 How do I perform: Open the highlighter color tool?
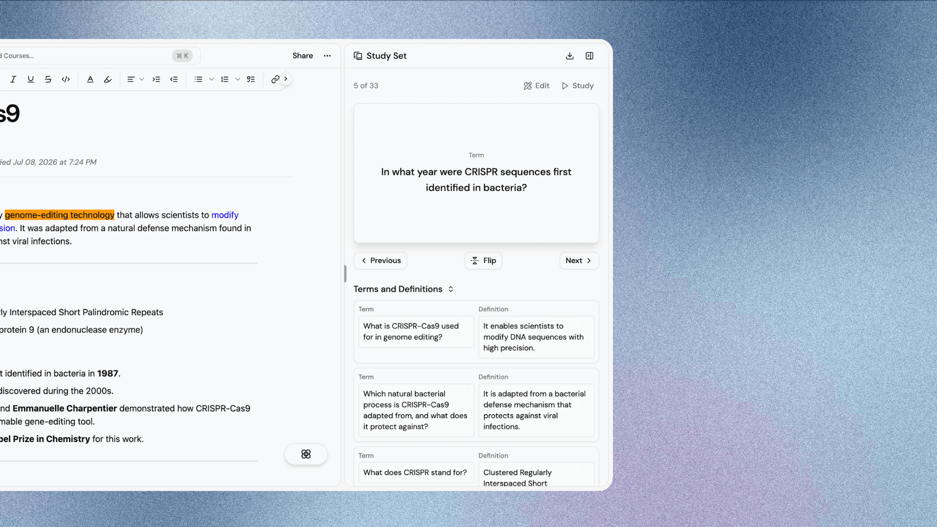(x=108, y=79)
